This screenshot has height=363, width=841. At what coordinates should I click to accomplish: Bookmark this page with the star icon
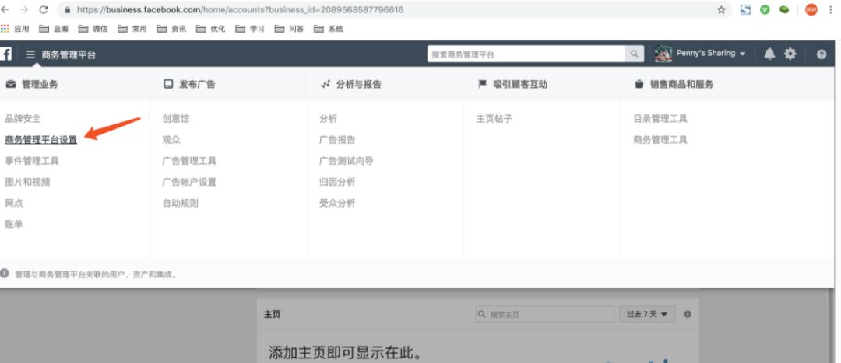[721, 9]
